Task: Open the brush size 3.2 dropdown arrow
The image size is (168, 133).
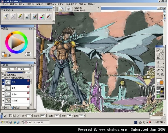Action: coord(32,116)
